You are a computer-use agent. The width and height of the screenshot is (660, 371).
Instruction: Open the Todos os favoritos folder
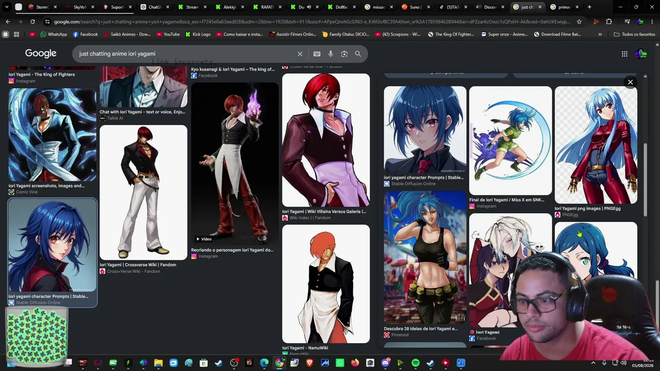[634, 34]
